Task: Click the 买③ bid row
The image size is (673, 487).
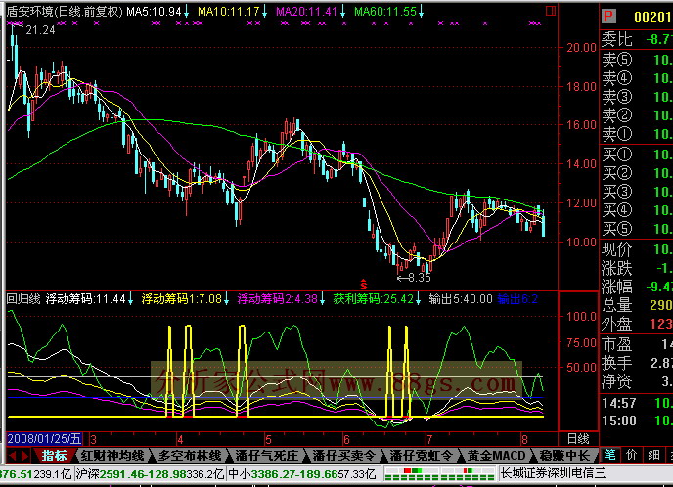Action: tap(637, 192)
